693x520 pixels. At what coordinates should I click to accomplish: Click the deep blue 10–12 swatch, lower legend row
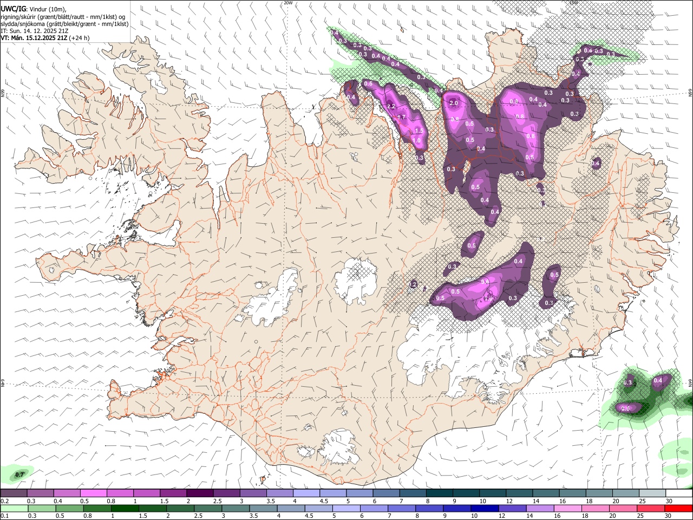click(485, 509)
